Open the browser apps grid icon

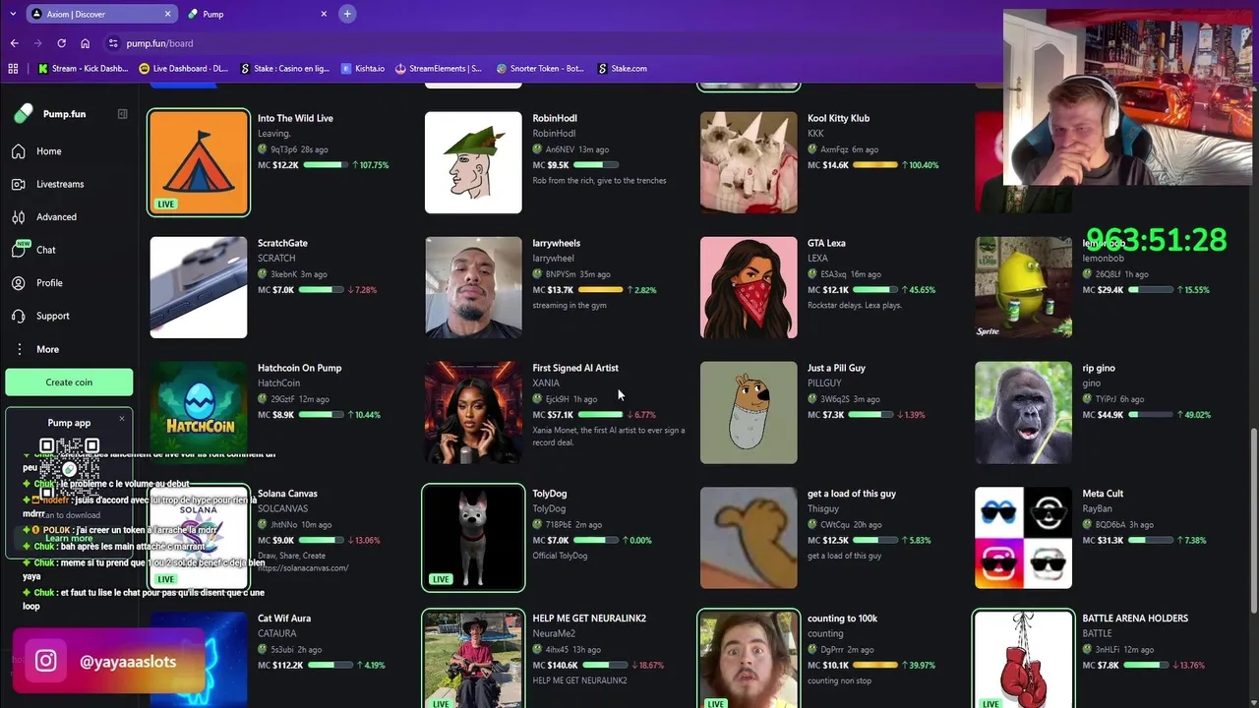13,69
